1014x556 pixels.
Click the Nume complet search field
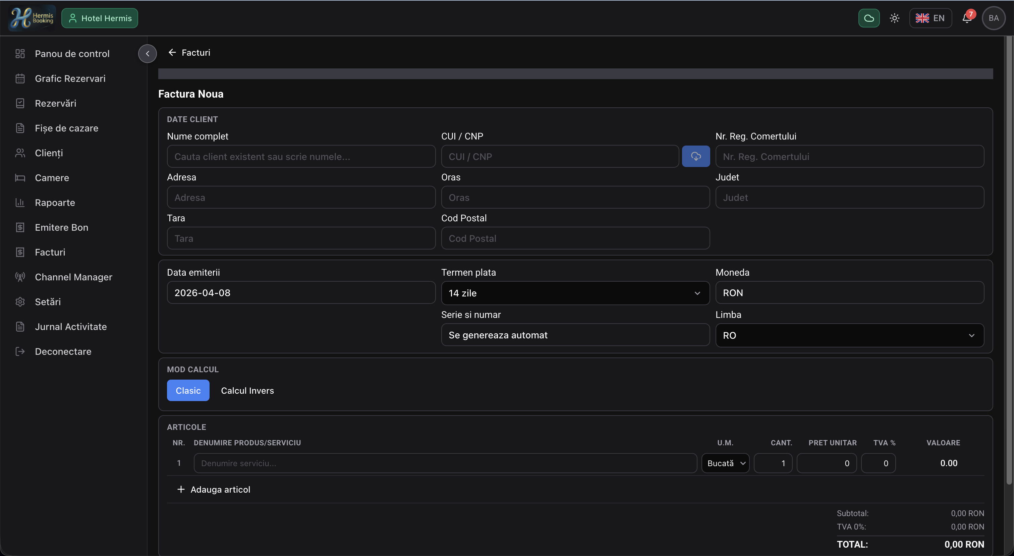[x=301, y=156]
